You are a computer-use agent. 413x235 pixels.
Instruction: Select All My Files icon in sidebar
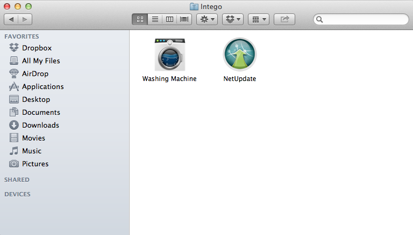click(x=14, y=61)
